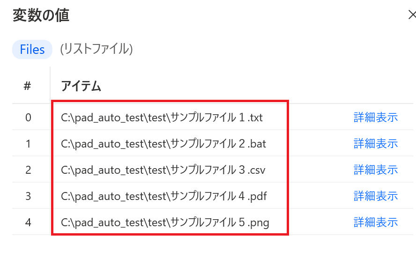Choose the サンプルファイル 5 .png path entry

point(165,222)
